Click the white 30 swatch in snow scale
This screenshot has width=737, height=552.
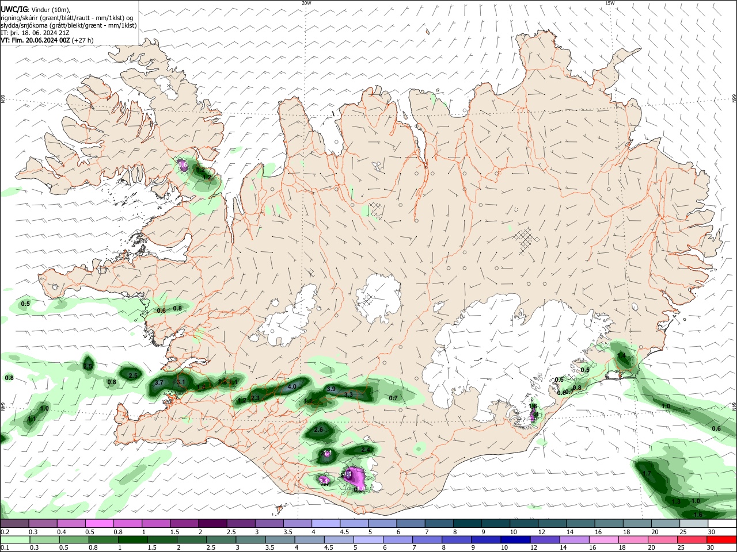tap(721, 524)
